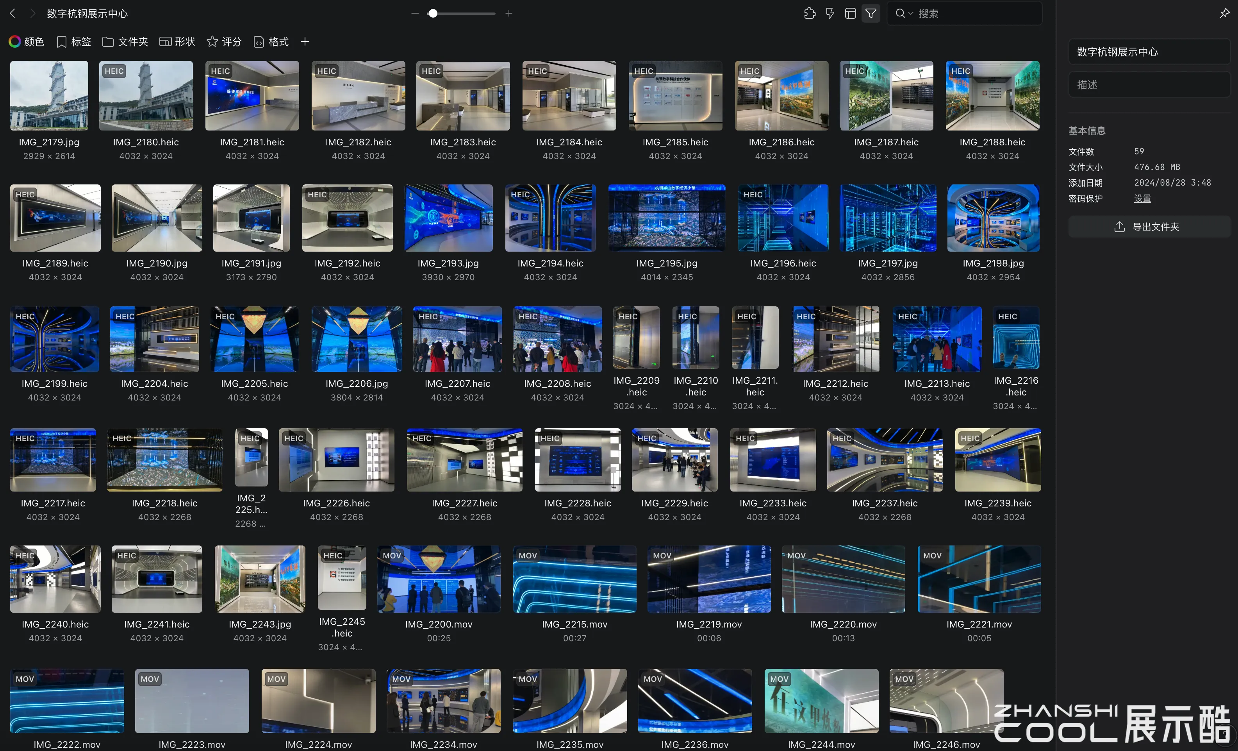Select thumbnail IMG_2179.jpg
The width and height of the screenshot is (1238, 751).
49,95
